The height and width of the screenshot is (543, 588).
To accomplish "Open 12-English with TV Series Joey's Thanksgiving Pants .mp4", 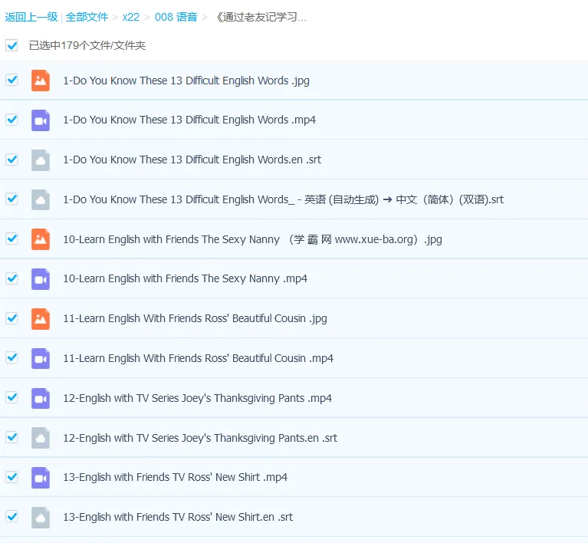I will 197,398.
